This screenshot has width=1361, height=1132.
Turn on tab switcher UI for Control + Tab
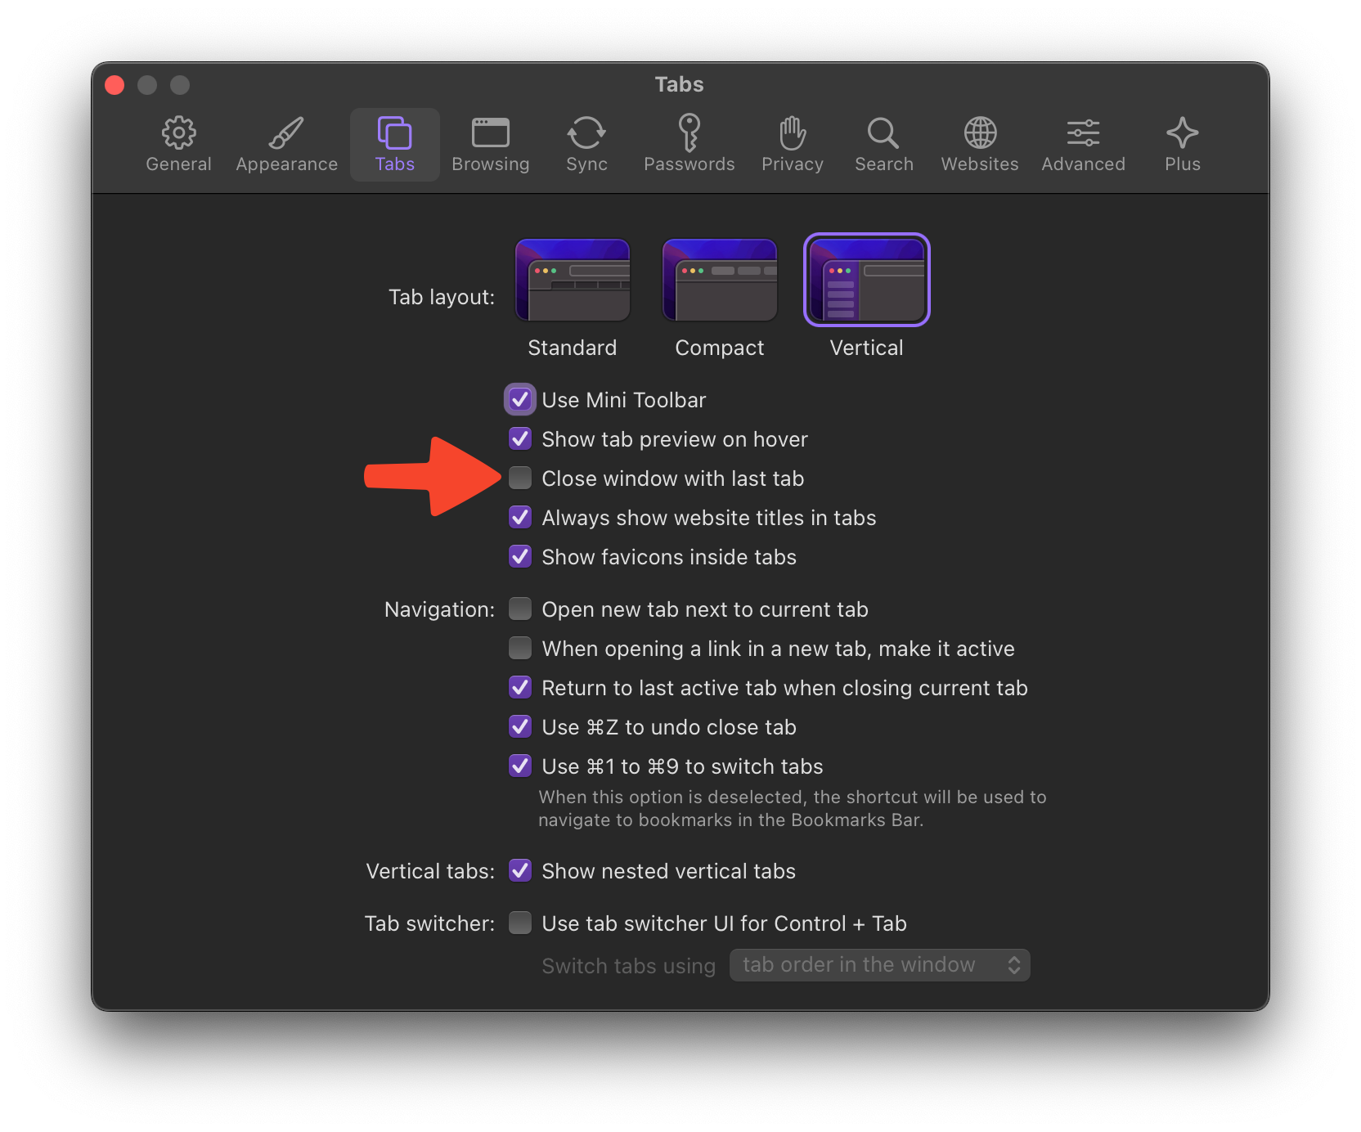tap(520, 923)
